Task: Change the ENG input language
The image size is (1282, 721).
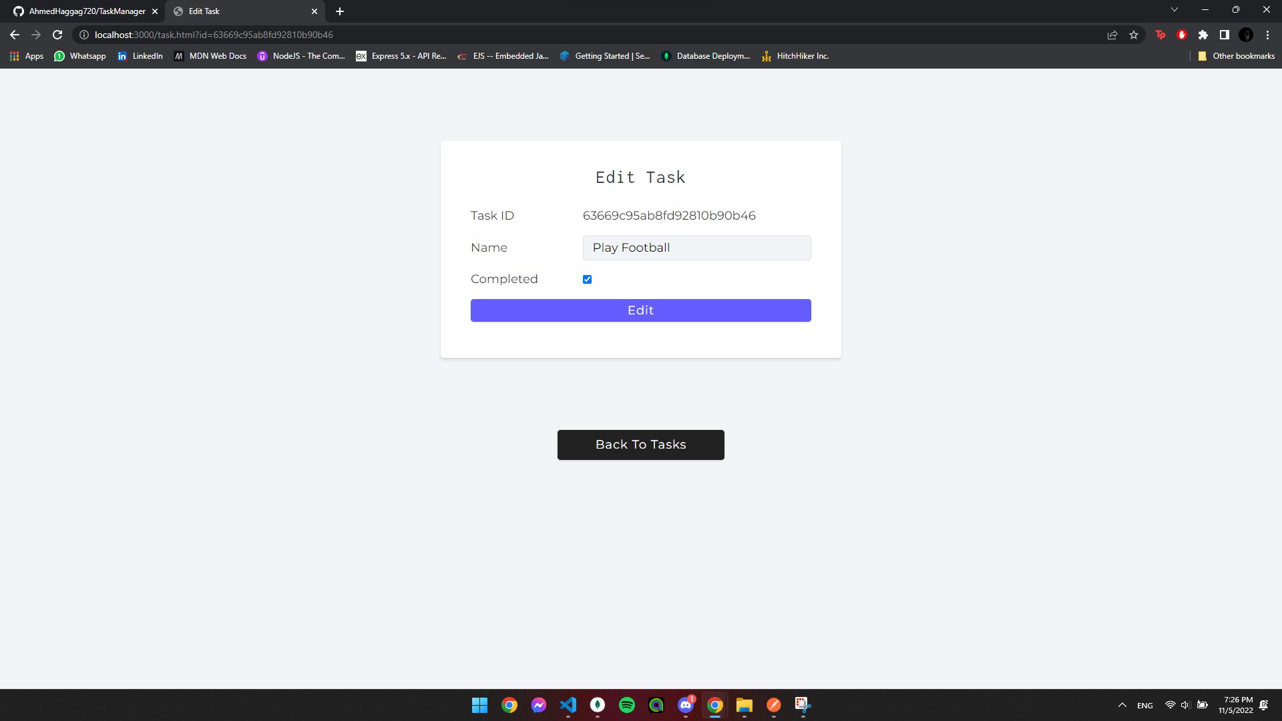Action: coord(1145,706)
